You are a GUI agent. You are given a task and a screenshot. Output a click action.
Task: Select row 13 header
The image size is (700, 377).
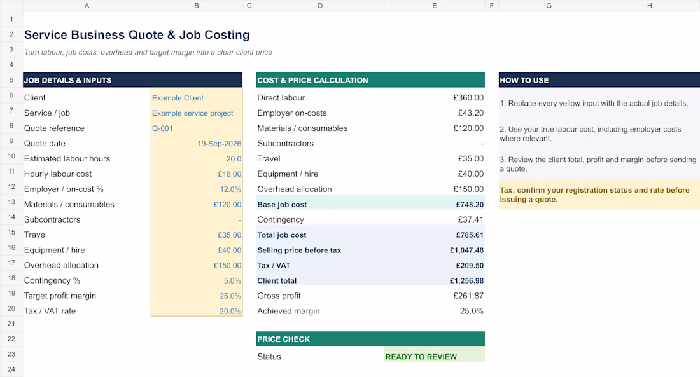point(11,202)
